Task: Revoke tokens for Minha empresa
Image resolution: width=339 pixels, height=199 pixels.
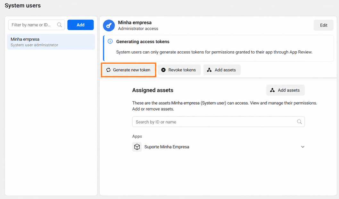Action: pyautogui.click(x=179, y=70)
